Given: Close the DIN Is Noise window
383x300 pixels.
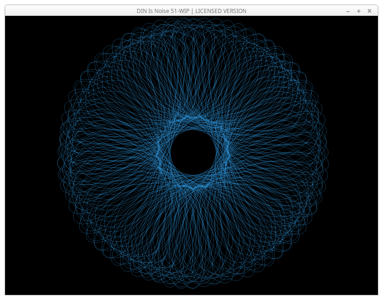Looking at the screenshot, I should point(369,11).
